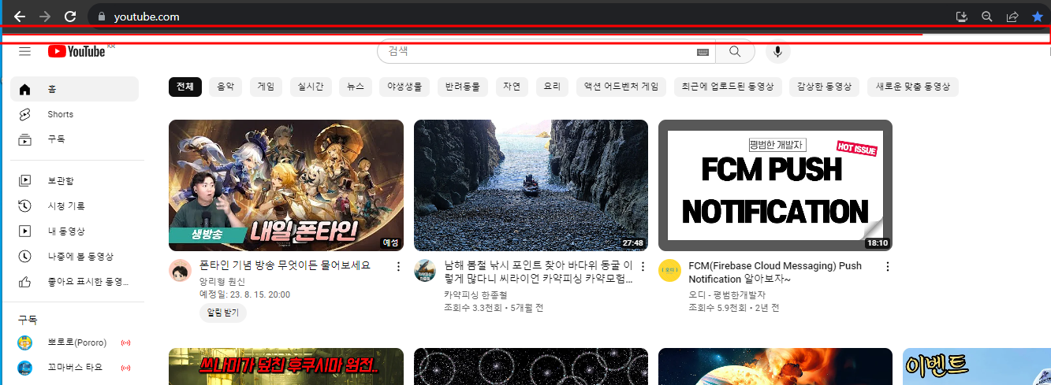Open 내 동영상 in sidebar
The image size is (1051, 385).
[x=74, y=231]
